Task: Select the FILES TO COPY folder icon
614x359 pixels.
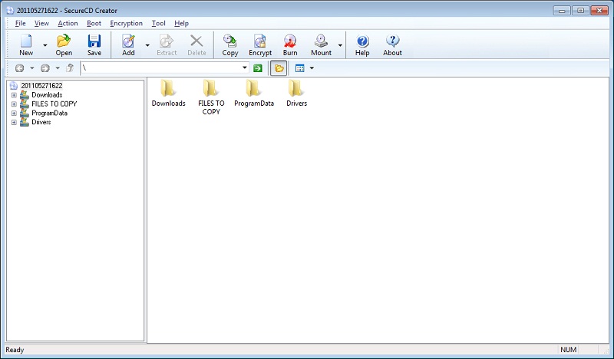Action: pyautogui.click(x=210, y=88)
